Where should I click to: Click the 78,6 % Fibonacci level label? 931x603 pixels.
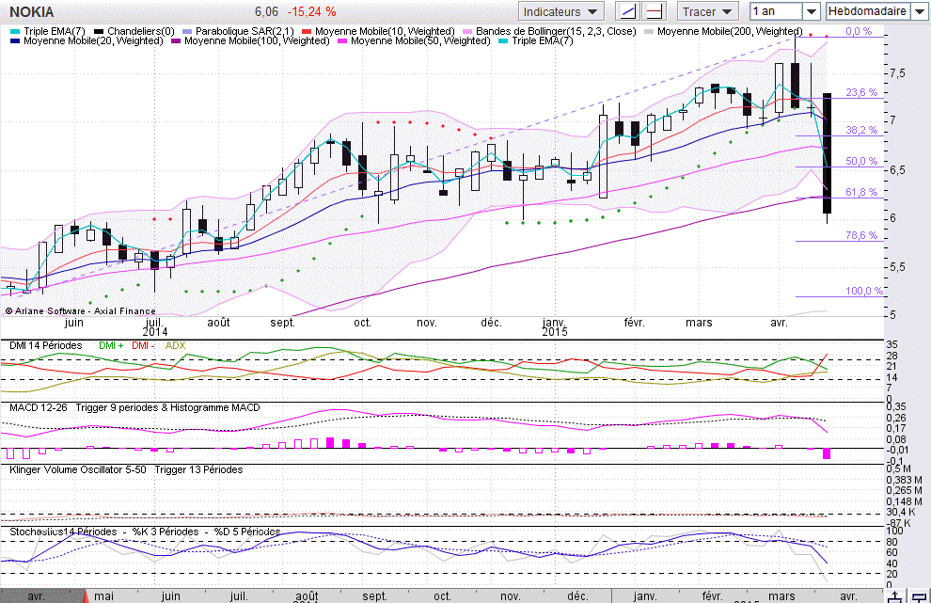coord(860,235)
